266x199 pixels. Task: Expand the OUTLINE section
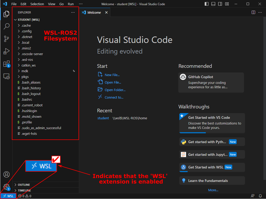(46, 185)
